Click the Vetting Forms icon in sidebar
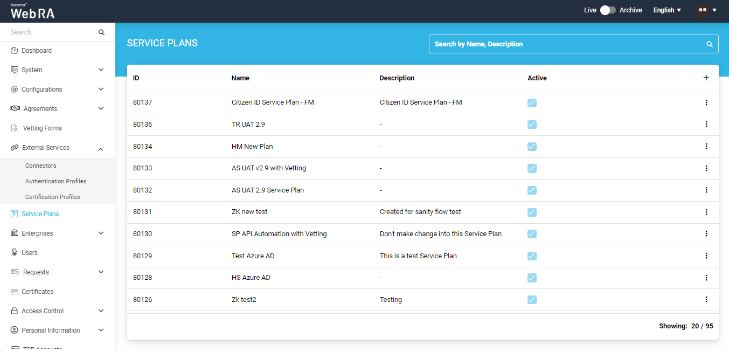Screen dimensions: 729x351 [x=15, y=128]
